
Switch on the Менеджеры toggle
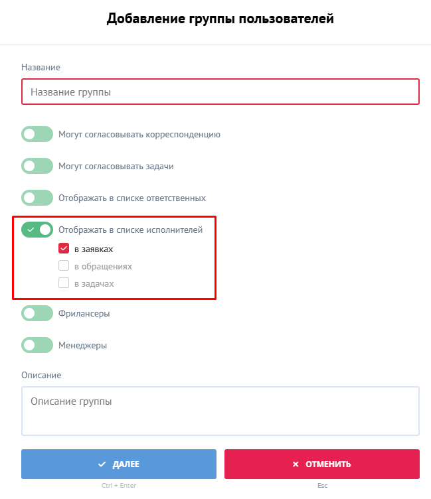37,345
